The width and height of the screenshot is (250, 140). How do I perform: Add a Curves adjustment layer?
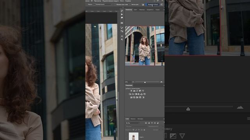(x=137, y=91)
